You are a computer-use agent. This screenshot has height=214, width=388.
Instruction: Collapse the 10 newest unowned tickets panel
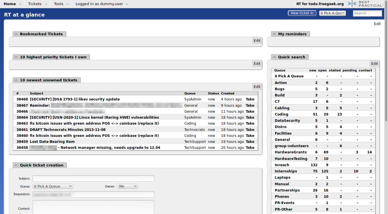tap(16, 80)
